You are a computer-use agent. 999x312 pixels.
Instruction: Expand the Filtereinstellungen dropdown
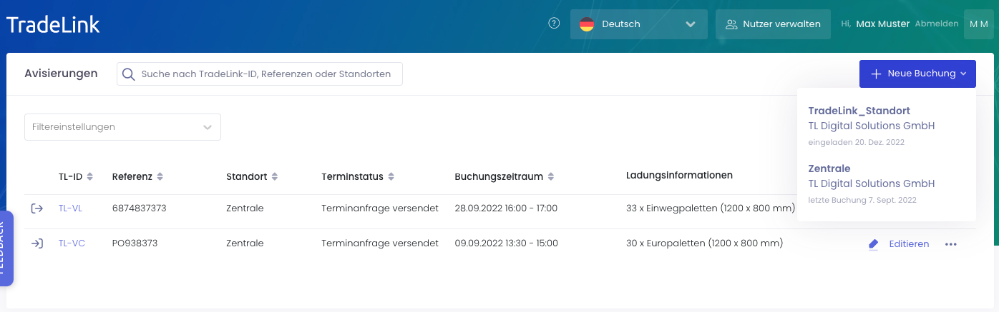(x=122, y=127)
